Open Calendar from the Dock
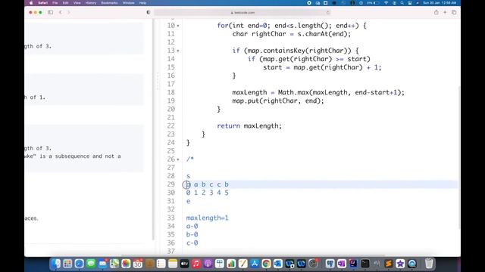 pos(138,264)
